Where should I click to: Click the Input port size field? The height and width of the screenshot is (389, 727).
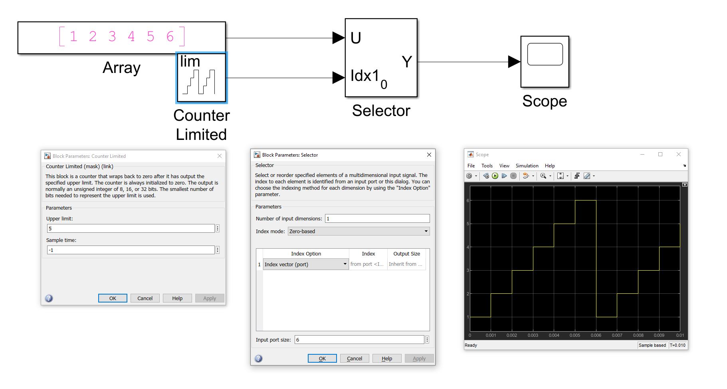(359, 340)
